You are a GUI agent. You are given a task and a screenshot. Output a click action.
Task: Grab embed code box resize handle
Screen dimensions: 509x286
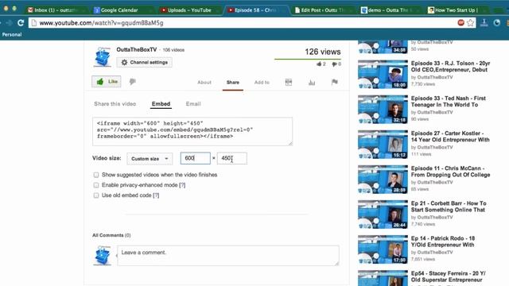click(289, 143)
